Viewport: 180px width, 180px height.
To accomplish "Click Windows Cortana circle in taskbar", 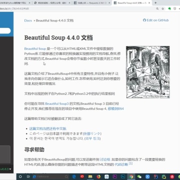I will [x=20, y=176].
